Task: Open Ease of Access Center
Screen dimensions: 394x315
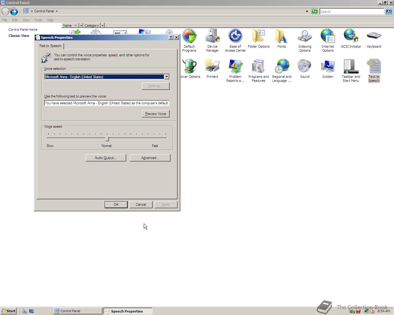Action: (x=235, y=40)
